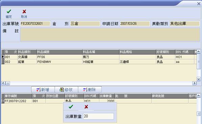This screenshot has width=202, height=124.
Task: Click left arrow of horizontal scrollbar
Action: [x=3, y=83]
